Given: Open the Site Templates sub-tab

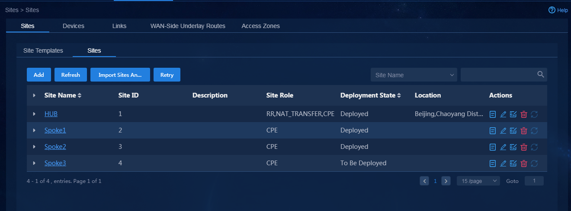Looking at the screenshot, I should click(x=43, y=50).
